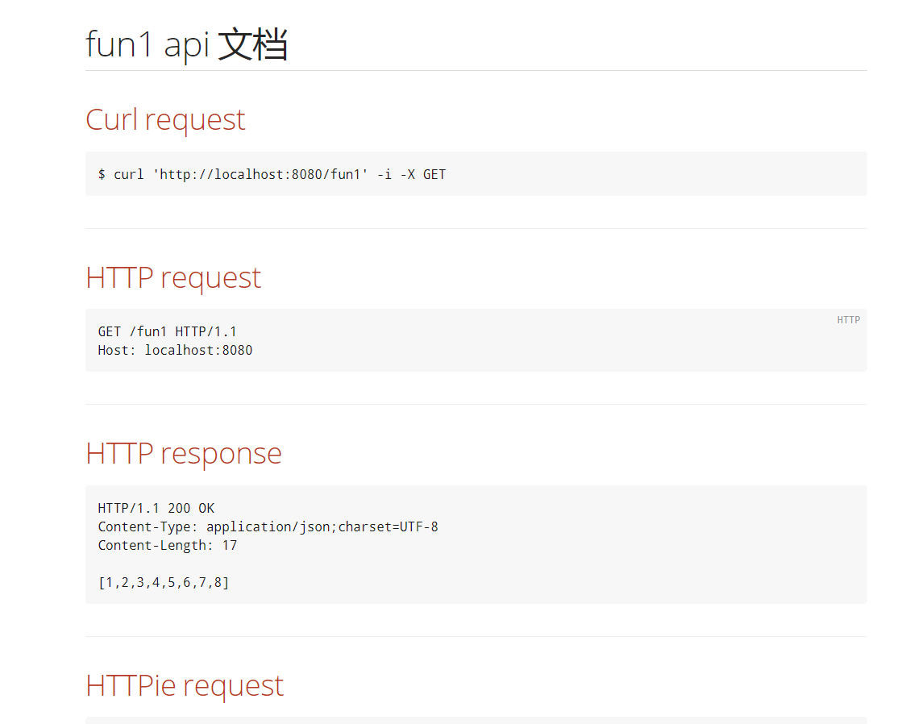Open the "HTTP response" section heading
This screenshot has height=724, width=914.
pos(184,453)
